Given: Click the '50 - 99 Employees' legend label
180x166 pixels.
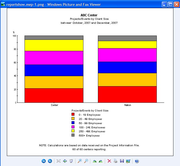Looking at the screenshot, I should (90, 123).
